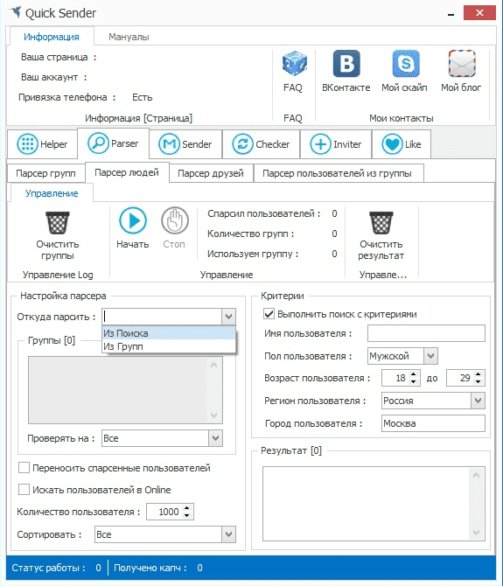
Task: Expand the Регион пользователя dropdown
Action: pos(478,401)
